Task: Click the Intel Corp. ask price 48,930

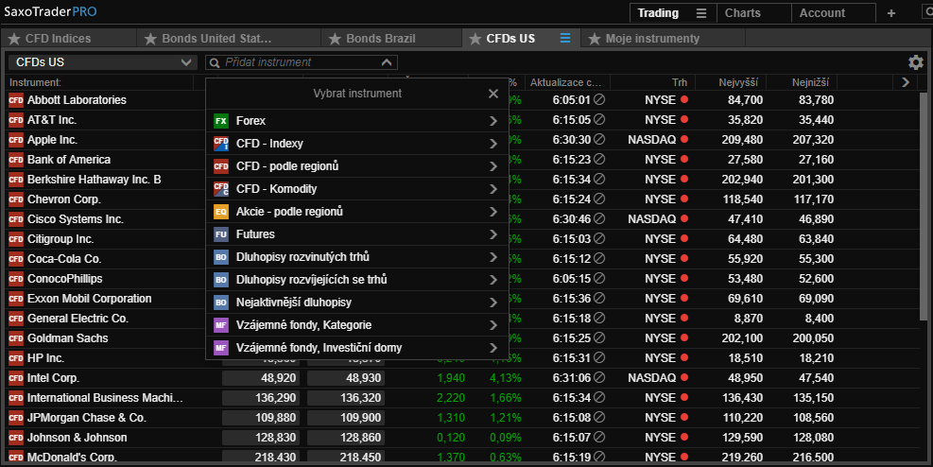Action: 346,378
